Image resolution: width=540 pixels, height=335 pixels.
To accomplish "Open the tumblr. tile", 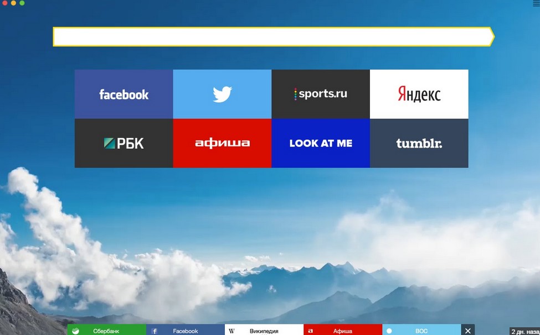I will point(419,143).
